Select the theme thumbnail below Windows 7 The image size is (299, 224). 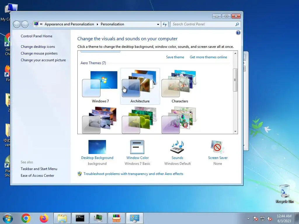click(x=100, y=120)
